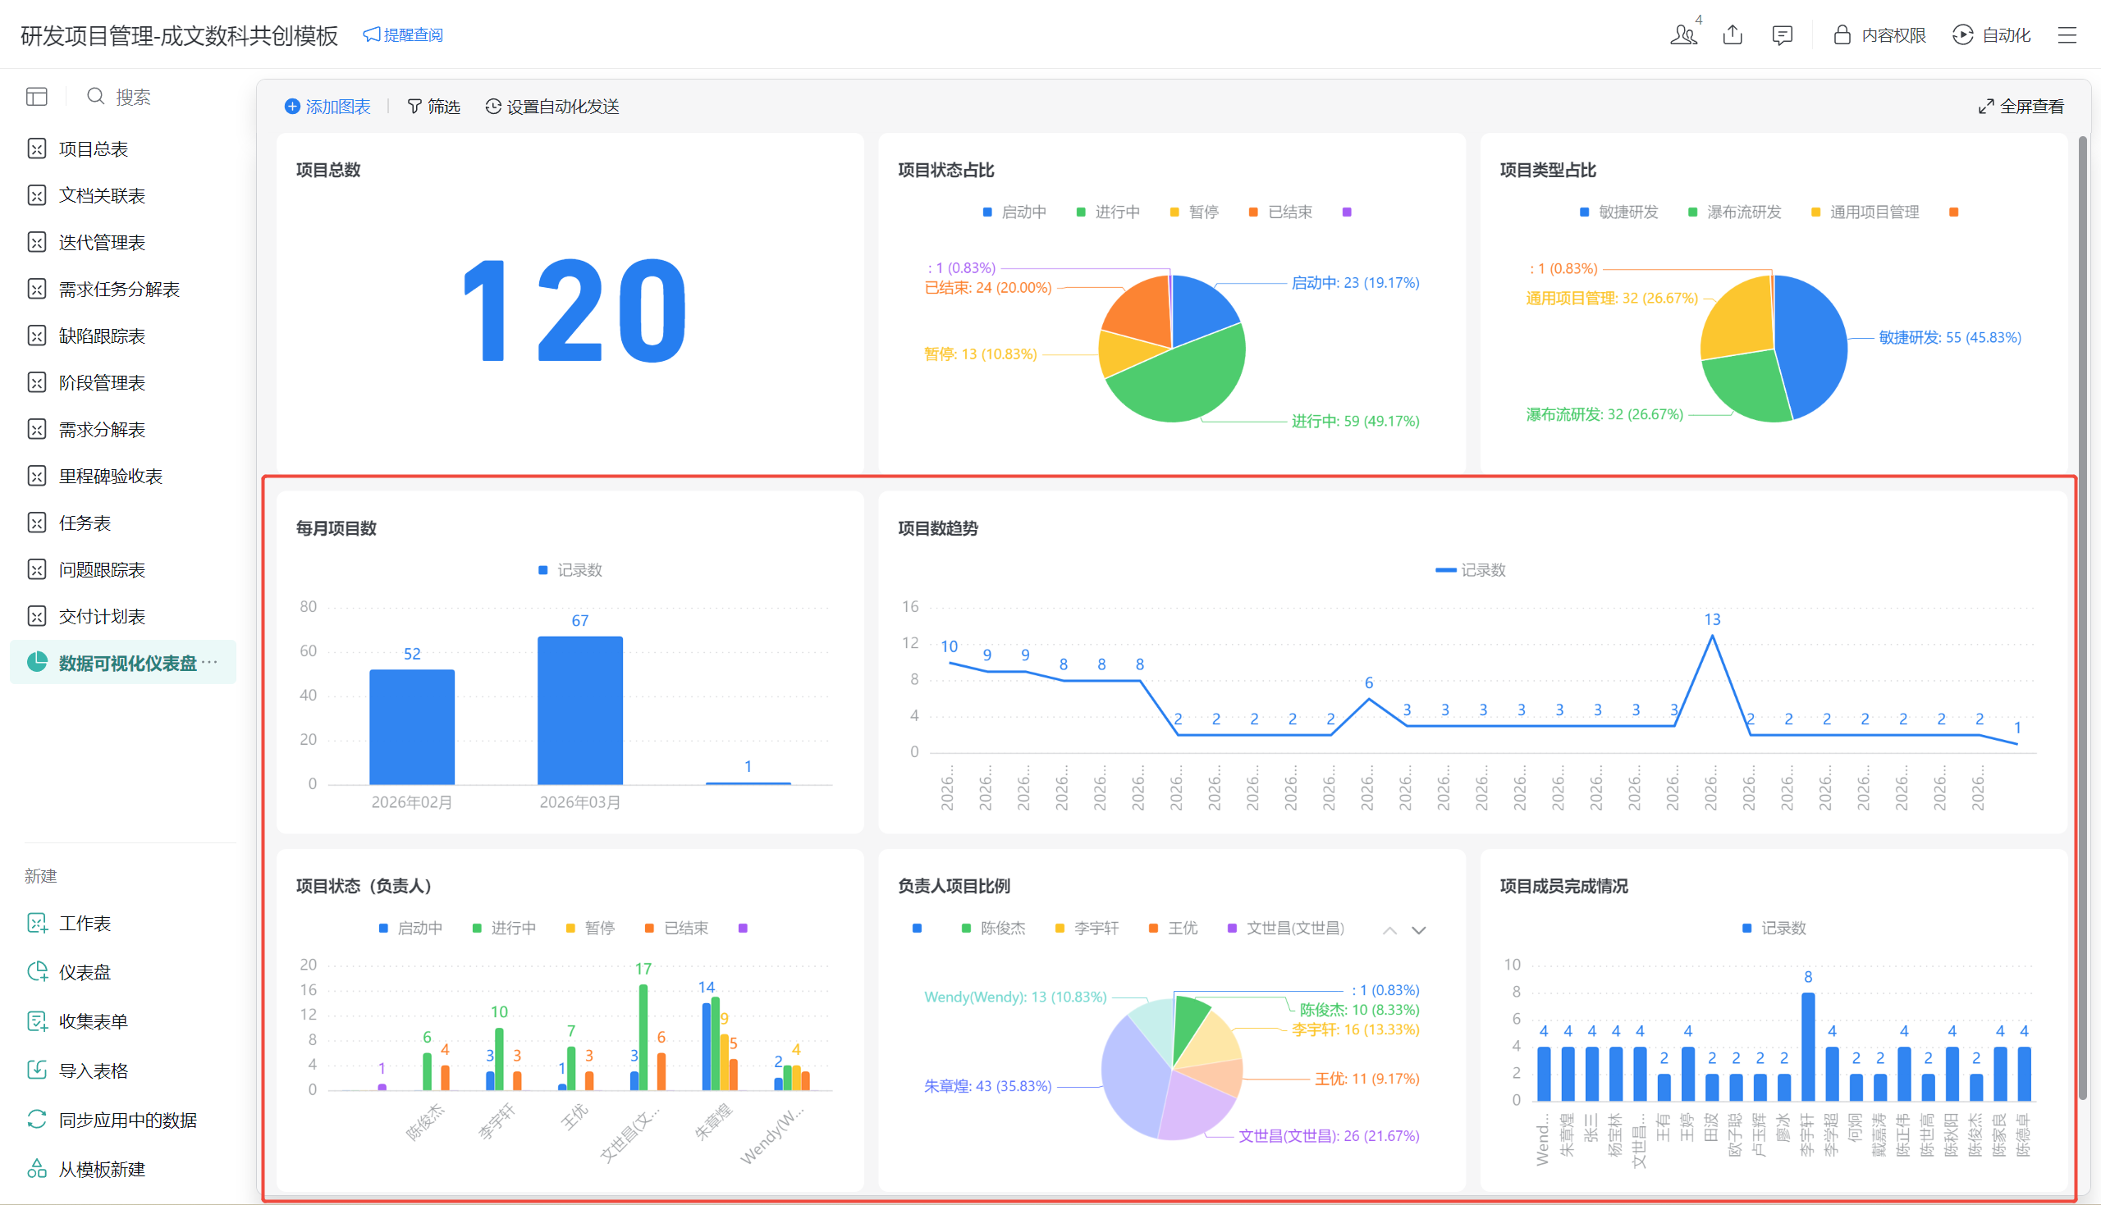Open more options for 数据可视化仪表盘

210,662
